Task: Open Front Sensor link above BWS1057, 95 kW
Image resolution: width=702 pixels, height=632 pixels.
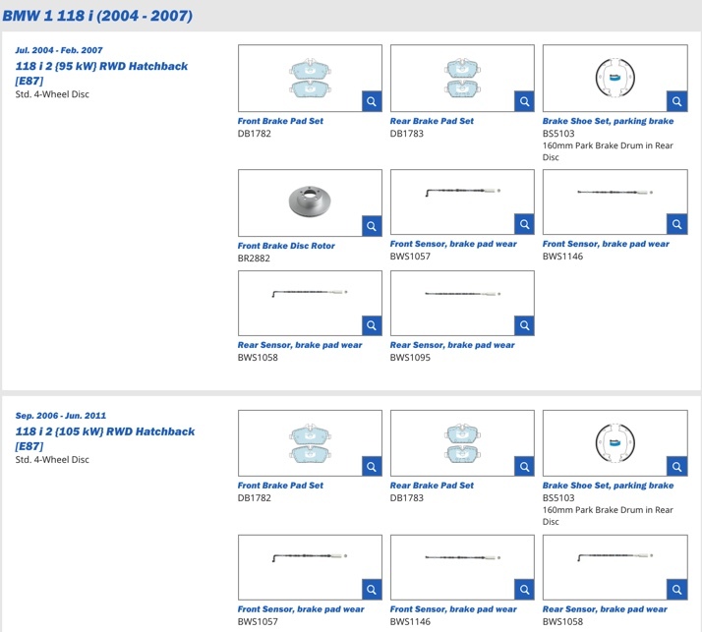Action: tap(453, 244)
